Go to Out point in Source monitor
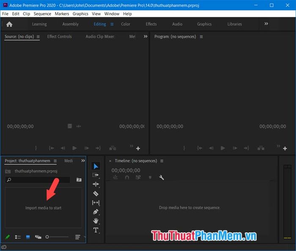The width and height of the screenshot is (296, 251). 98,148
